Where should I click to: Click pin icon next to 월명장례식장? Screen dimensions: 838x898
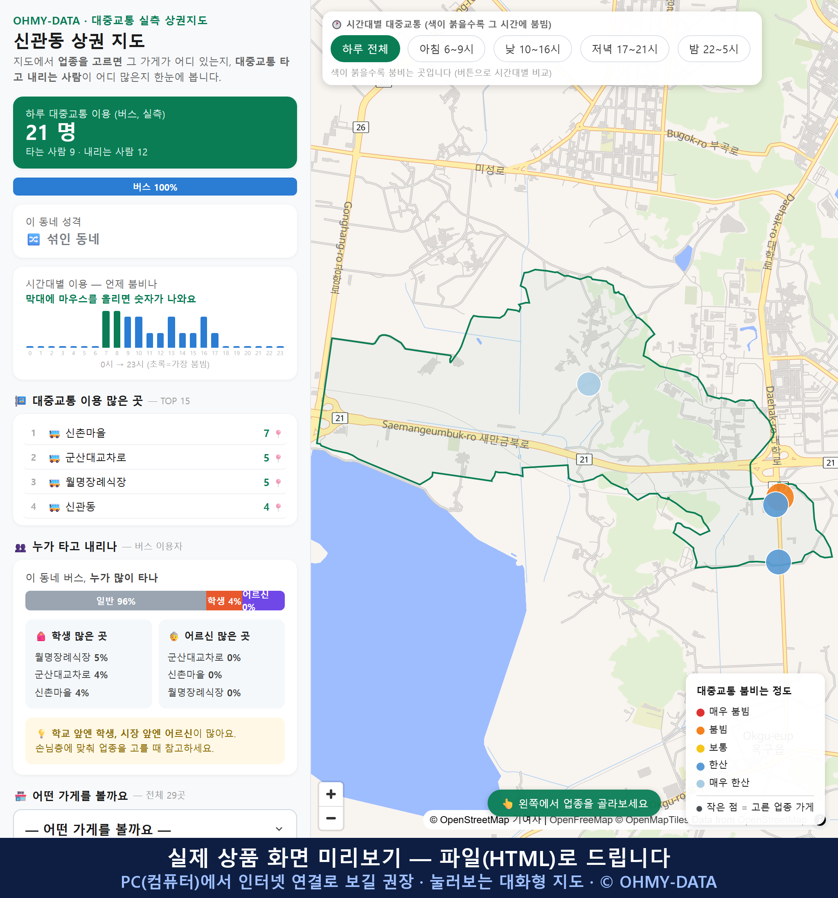click(278, 482)
